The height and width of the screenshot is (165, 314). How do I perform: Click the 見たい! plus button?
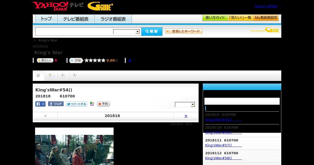coord(45,60)
